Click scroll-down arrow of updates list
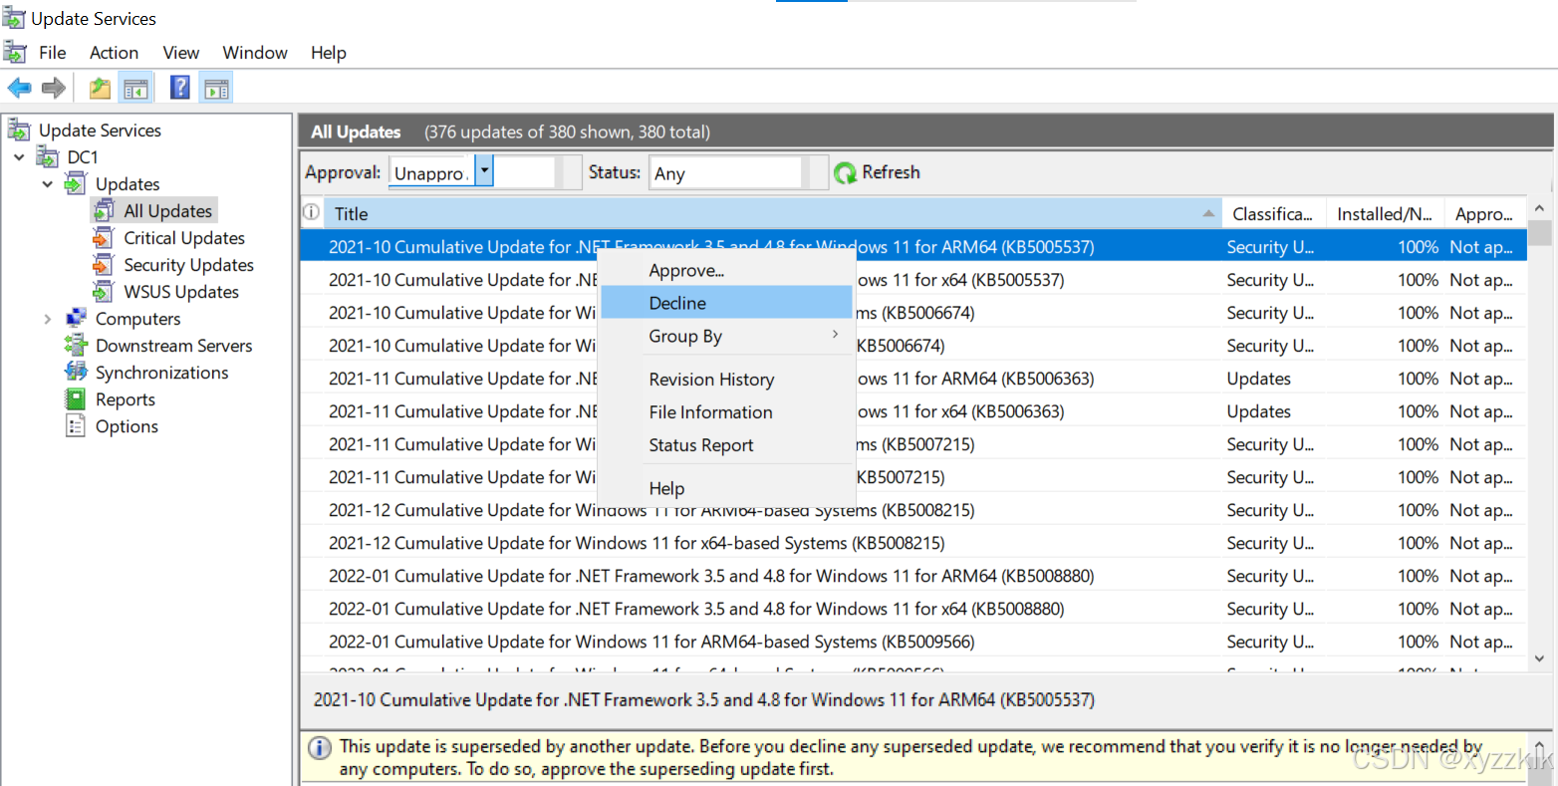 pos(1540,658)
